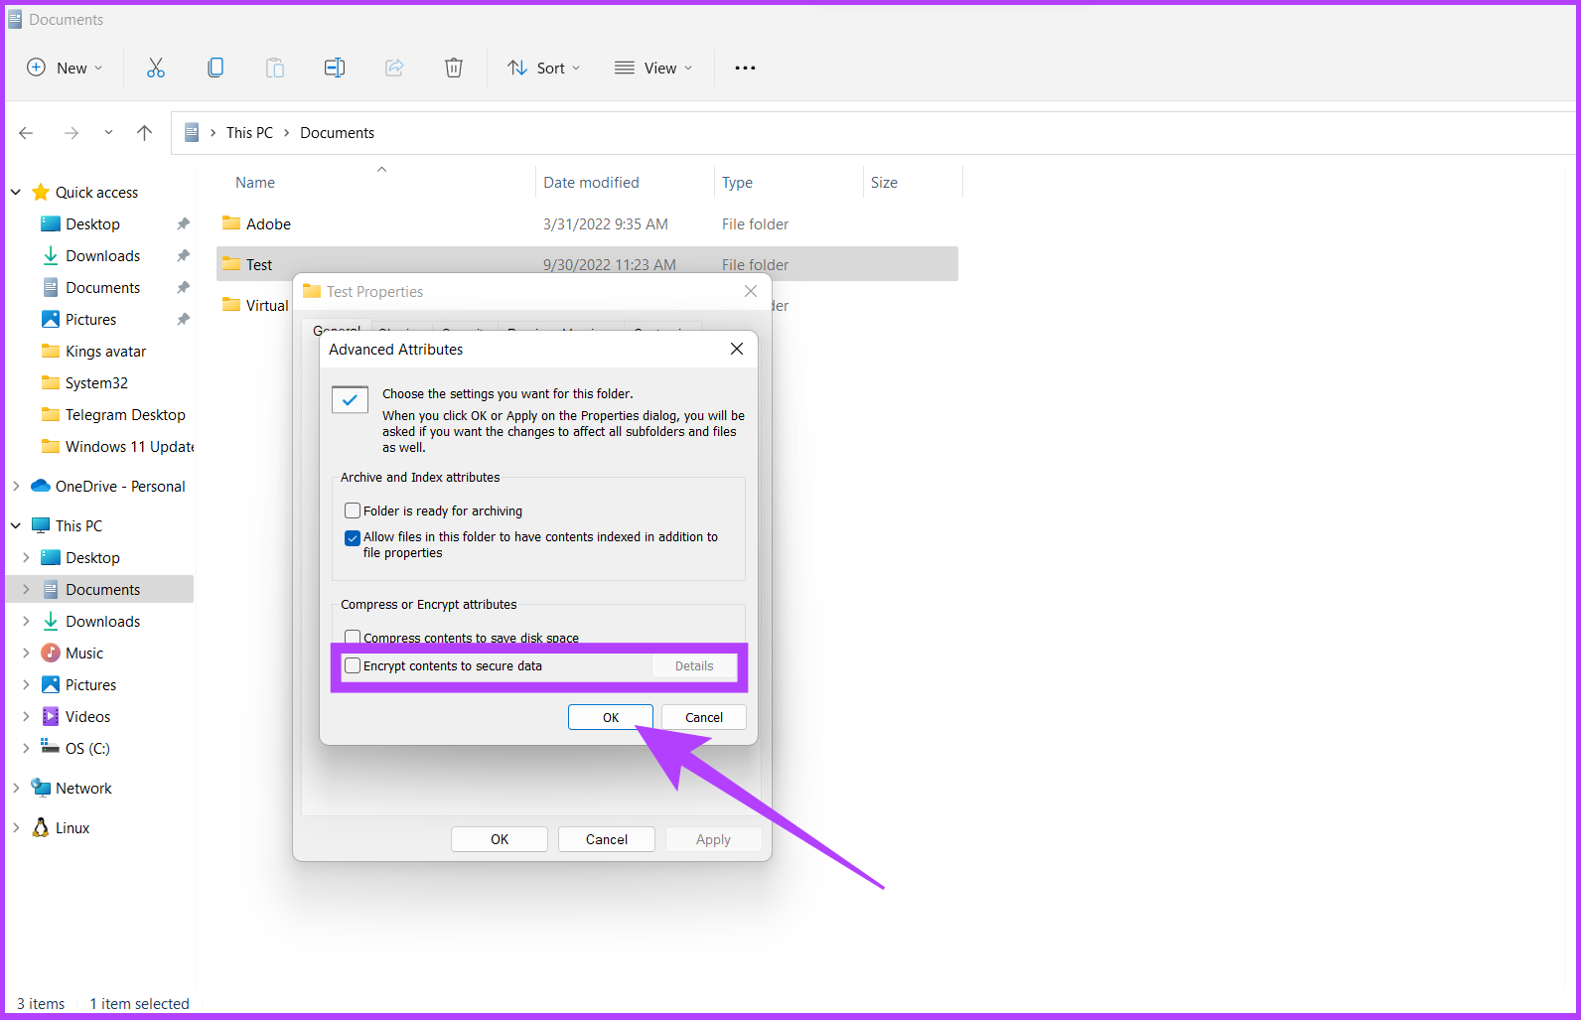Click the Delete trash icon
This screenshot has height=1020, width=1581.
pos(454,68)
